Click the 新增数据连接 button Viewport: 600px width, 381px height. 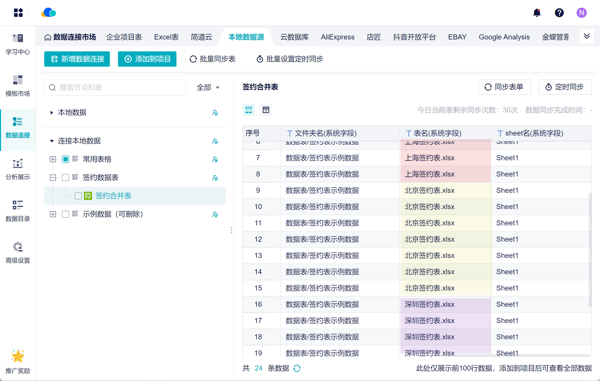pos(77,59)
